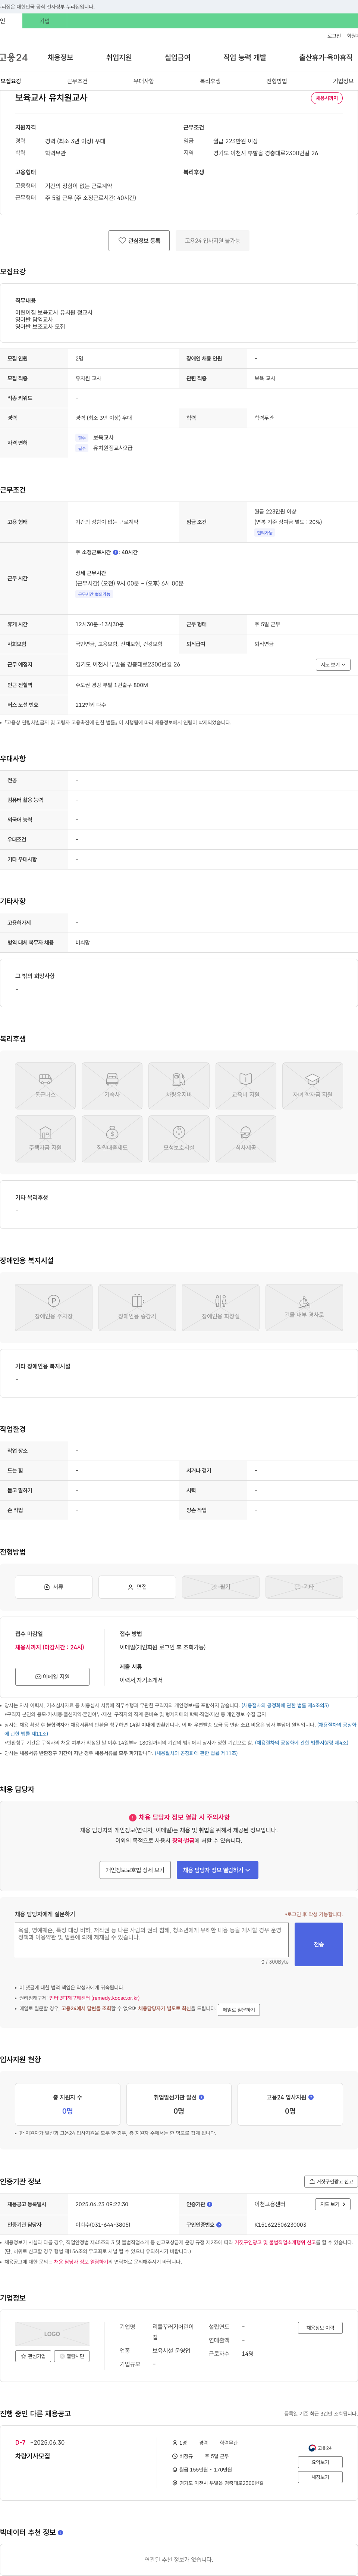Click the 자녀 학자금 지원 icon
Viewport: 358px width, 2576px height.
point(312,1085)
